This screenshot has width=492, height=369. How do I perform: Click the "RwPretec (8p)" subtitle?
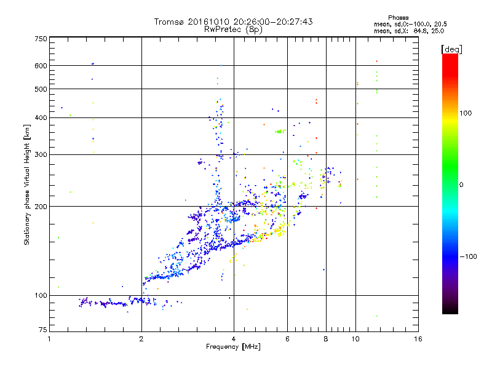(x=233, y=30)
